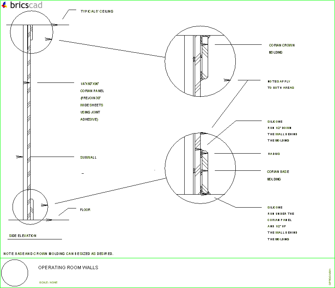This screenshot has height=288, width=335.
Task: Click the red square in the logo
Action: click(x=4, y=5)
